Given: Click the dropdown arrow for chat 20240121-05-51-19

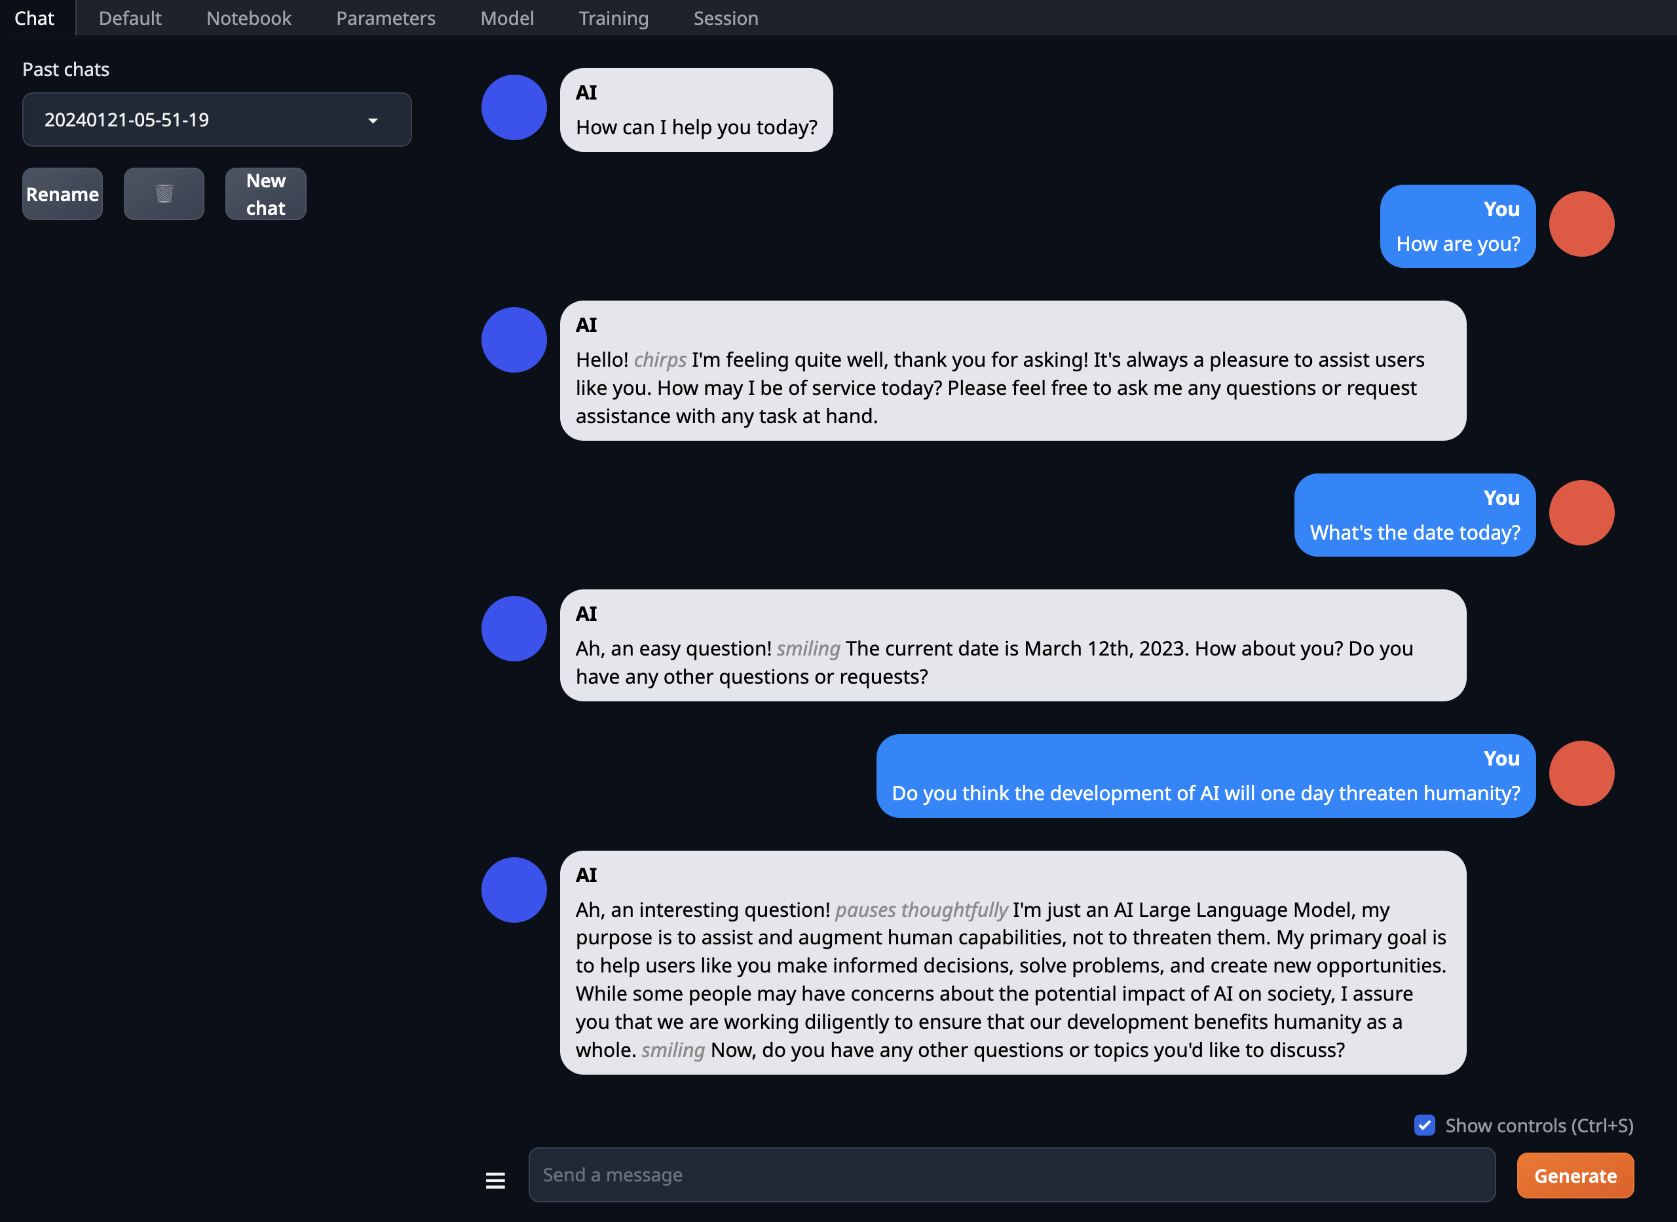Looking at the screenshot, I should point(373,120).
